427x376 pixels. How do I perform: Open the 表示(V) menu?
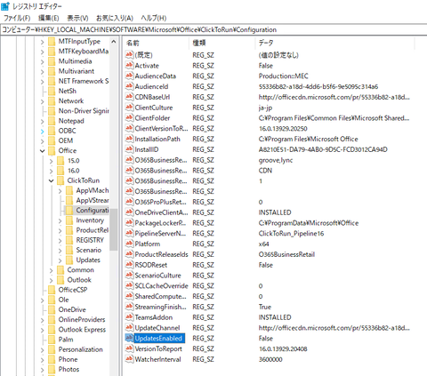77,18
